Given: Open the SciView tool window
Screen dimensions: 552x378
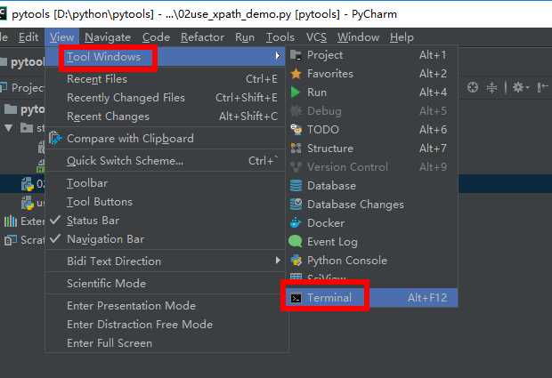Looking at the screenshot, I should point(372,277).
